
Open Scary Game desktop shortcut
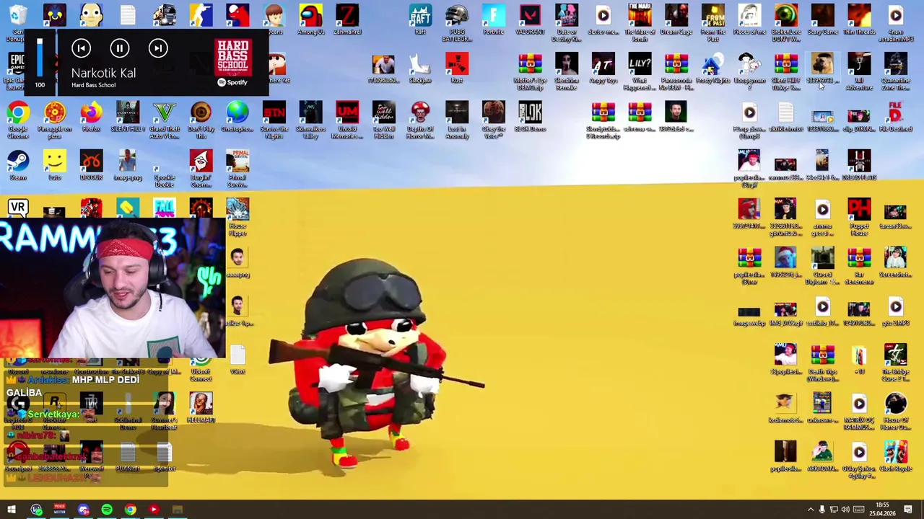coord(822,19)
